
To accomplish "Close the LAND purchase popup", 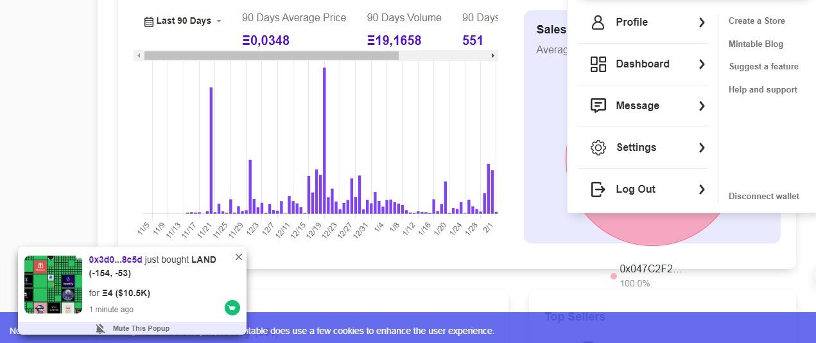I will 239,257.
